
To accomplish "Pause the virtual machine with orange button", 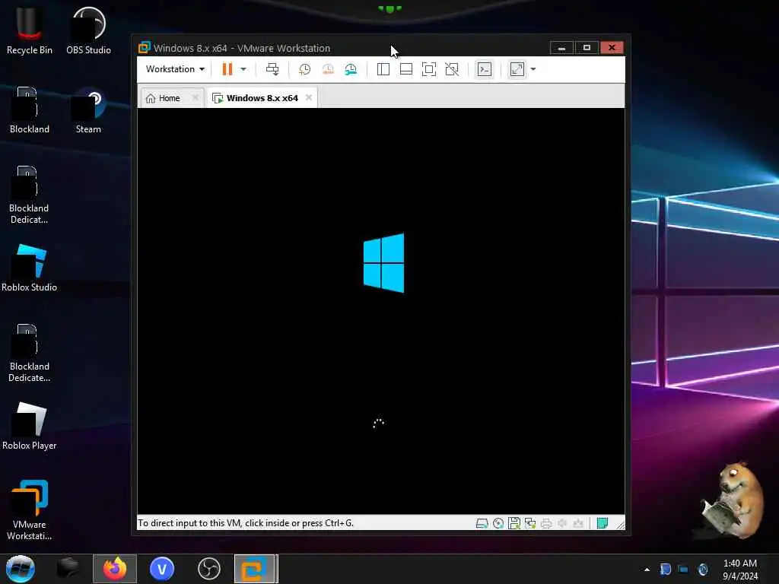I will click(x=227, y=69).
